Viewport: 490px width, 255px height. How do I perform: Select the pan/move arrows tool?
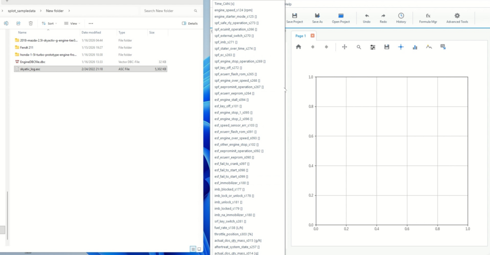click(x=345, y=47)
